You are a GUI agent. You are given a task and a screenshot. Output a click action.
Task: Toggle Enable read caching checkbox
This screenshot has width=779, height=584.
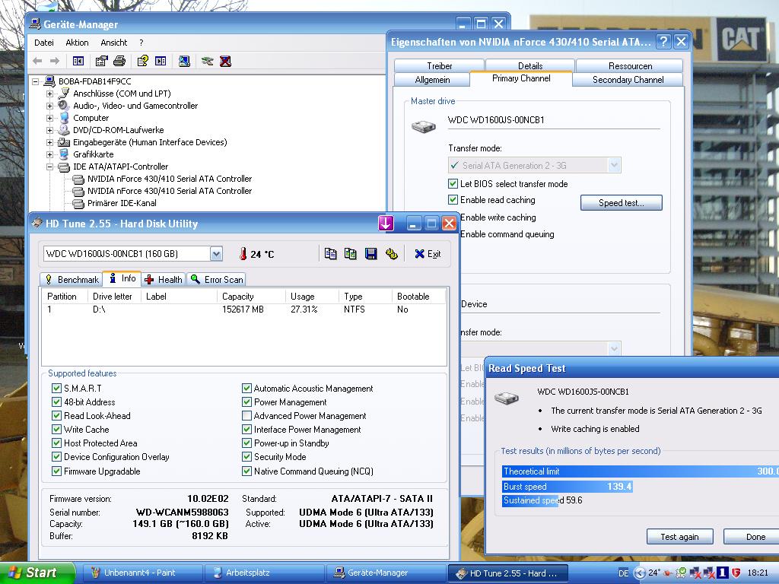click(x=453, y=200)
